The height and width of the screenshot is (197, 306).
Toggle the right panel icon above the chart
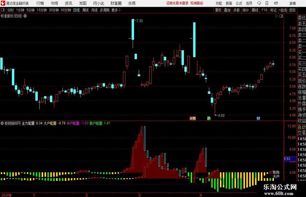tap(281, 16)
